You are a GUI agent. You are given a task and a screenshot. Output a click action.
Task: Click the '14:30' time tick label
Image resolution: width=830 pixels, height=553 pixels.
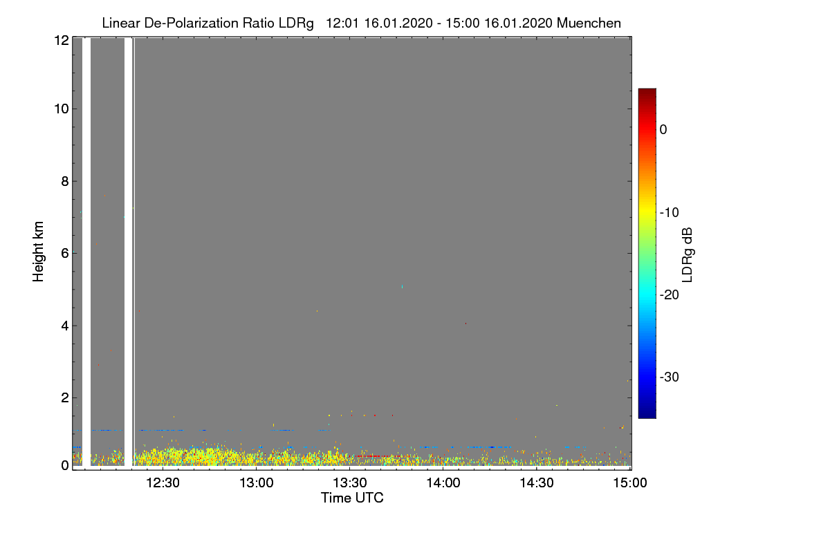[x=537, y=483]
